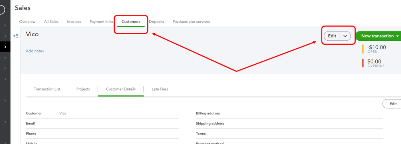Click the list panel toggle icon beside Vico
The height and width of the screenshot is (144, 401).
[15, 36]
